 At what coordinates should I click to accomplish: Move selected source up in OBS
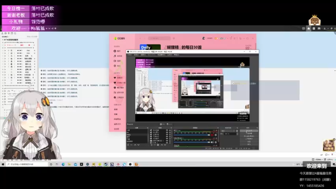tap(162, 145)
